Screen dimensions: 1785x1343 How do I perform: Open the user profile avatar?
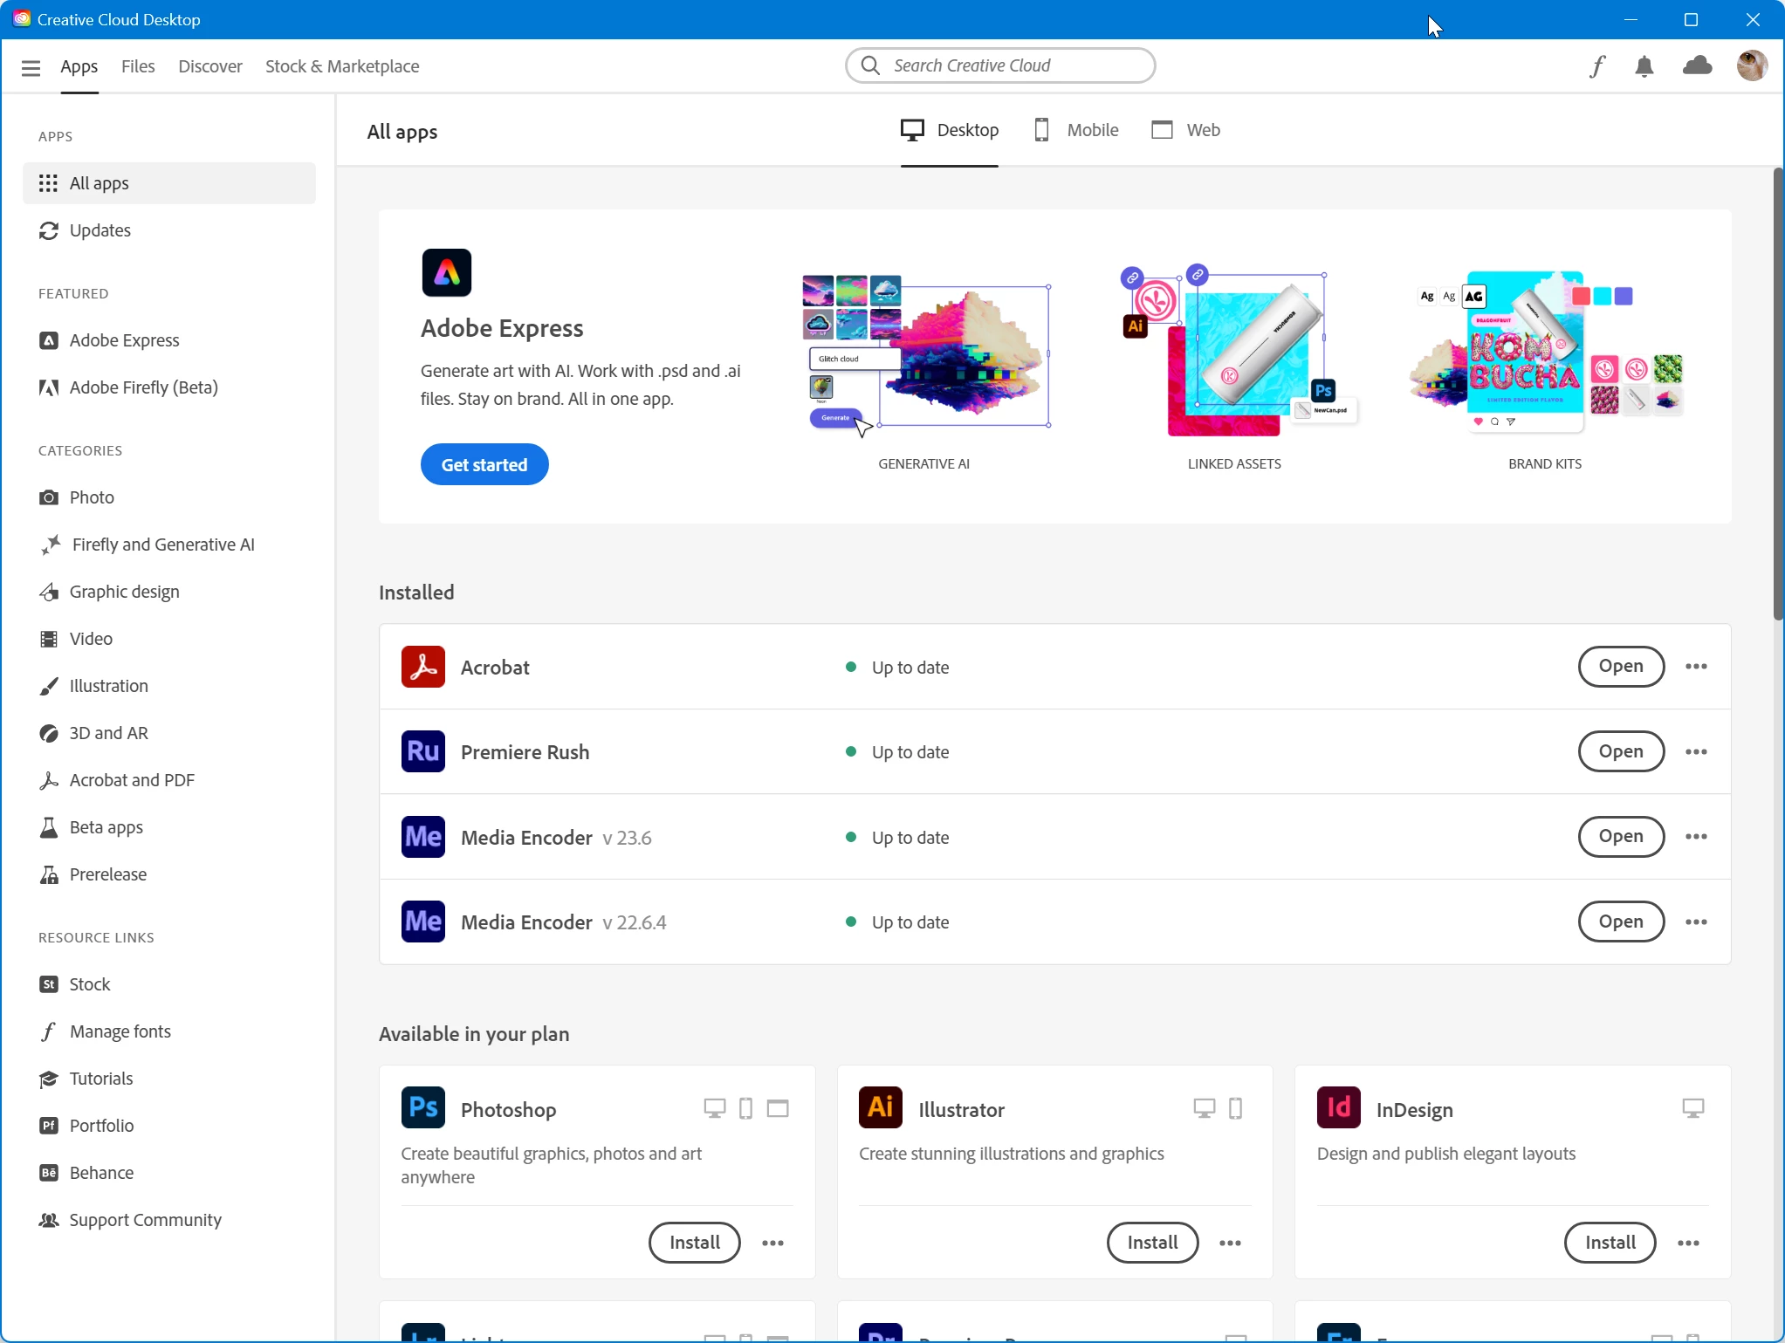tap(1751, 65)
